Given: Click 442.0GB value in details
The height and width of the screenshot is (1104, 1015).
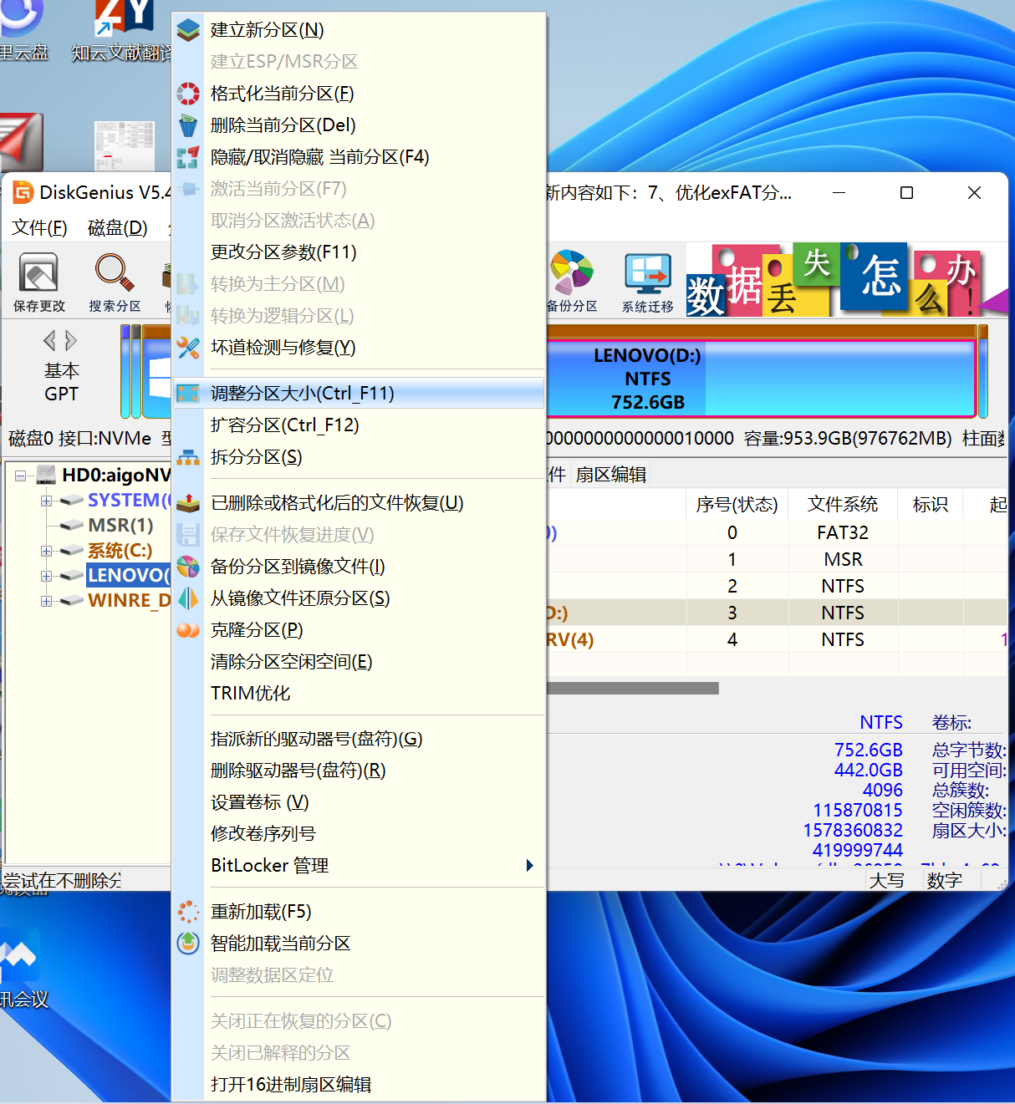Looking at the screenshot, I should [868, 771].
